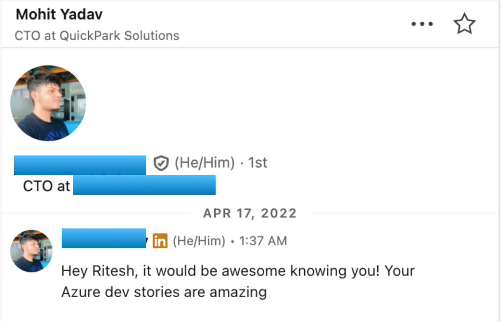Click the 'CTO at QuickPark Solutions' subtitle
501x322 pixels.
tap(97, 36)
